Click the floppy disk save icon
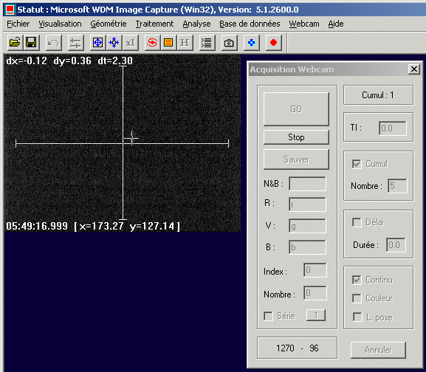The width and height of the screenshot is (426, 372). tap(31, 43)
